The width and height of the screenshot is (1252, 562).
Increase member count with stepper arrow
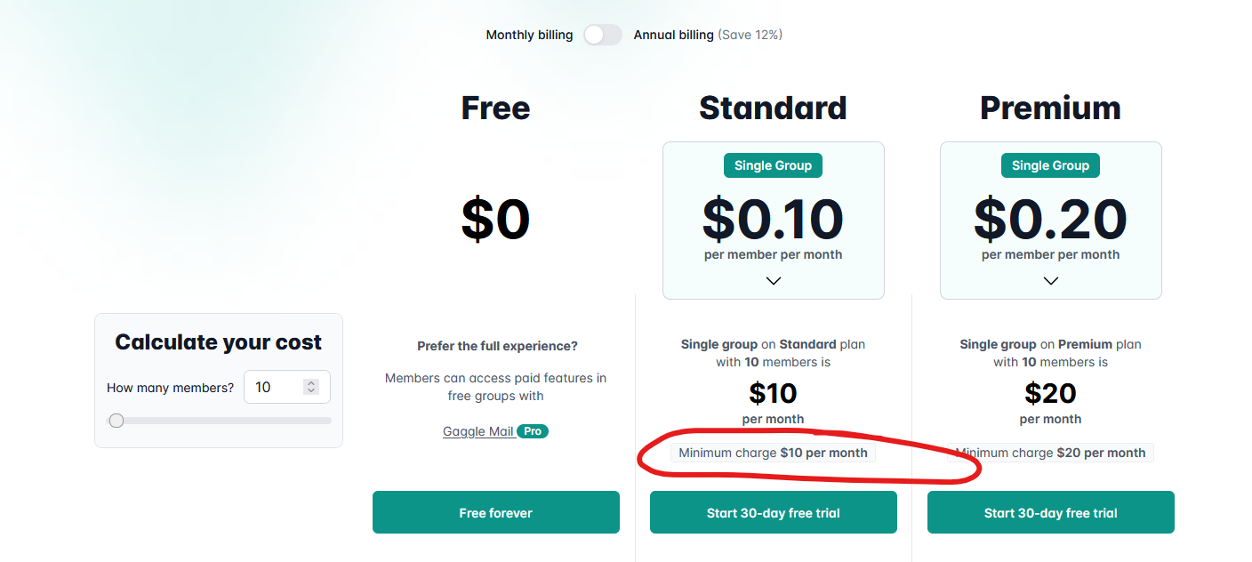click(x=310, y=383)
